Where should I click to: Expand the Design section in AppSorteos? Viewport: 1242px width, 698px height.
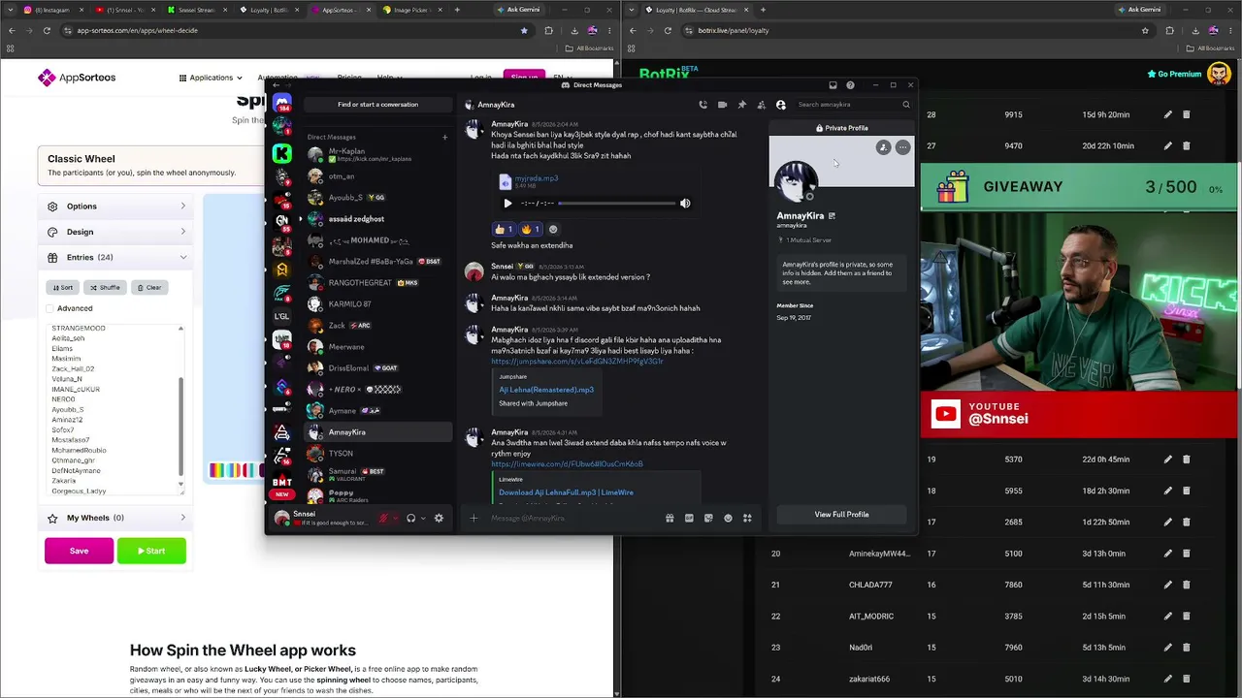point(115,232)
